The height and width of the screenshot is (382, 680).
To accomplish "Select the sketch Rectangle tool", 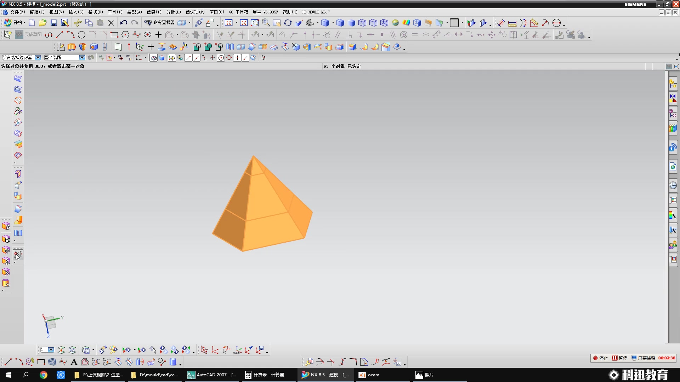I will [114, 35].
